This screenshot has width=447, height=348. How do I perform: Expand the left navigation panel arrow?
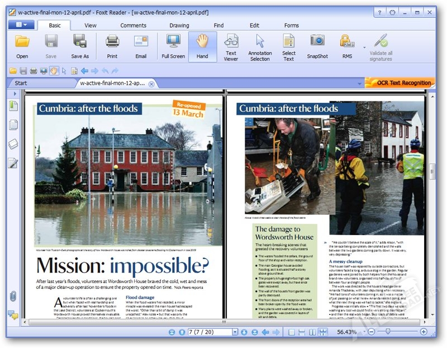tap(15, 93)
